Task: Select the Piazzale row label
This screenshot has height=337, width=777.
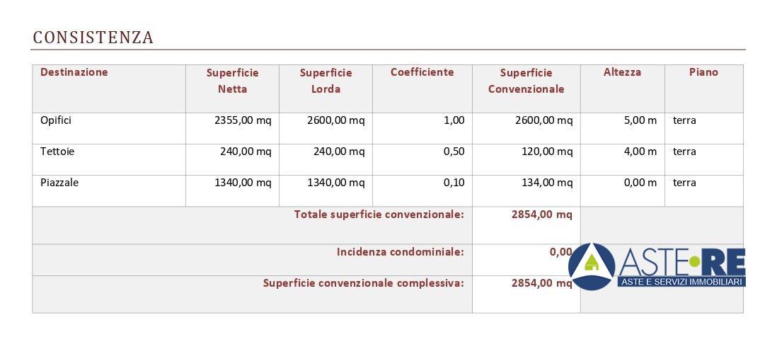Action: pos(59,183)
